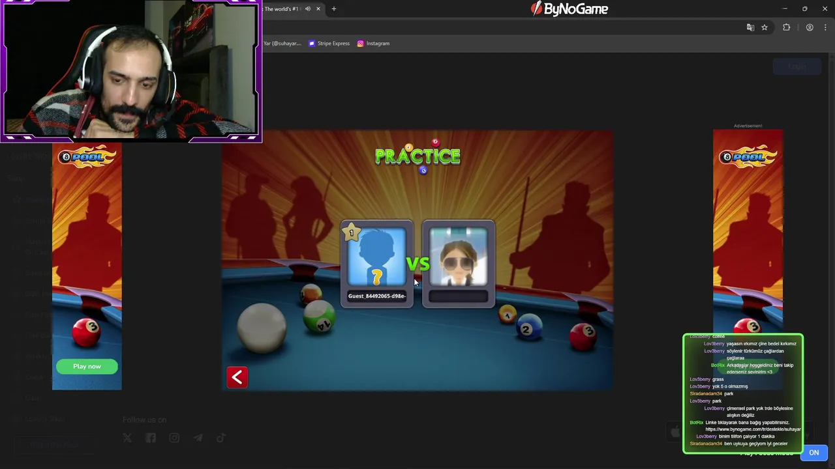Click the PRACTICE title text
The width and height of the screenshot is (835, 469).
pos(417,156)
